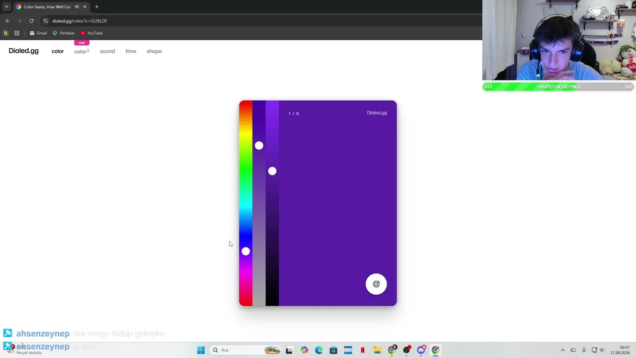Open Task View in the taskbar
The image size is (636, 358).
[289, 350]
